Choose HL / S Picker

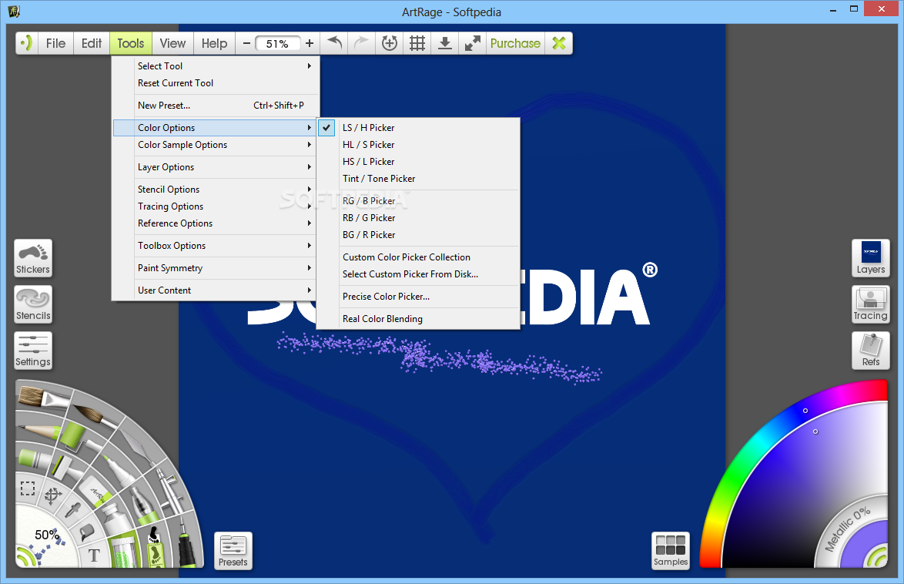(418, 145)
